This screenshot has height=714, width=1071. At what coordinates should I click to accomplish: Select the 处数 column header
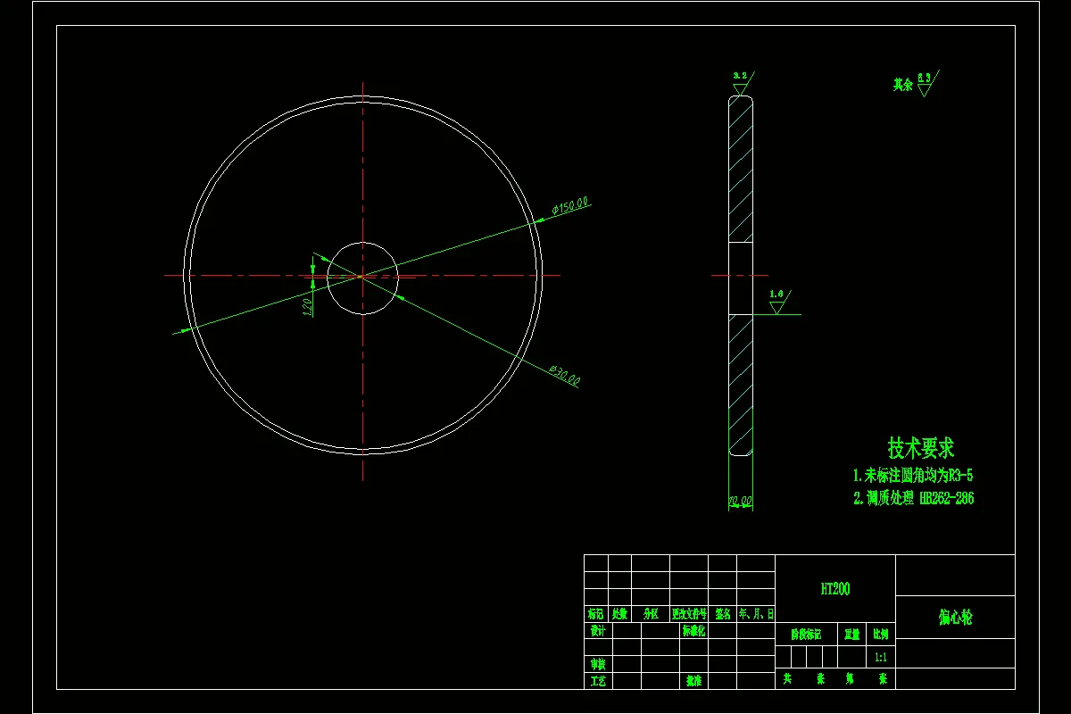(x=619, y=614)
